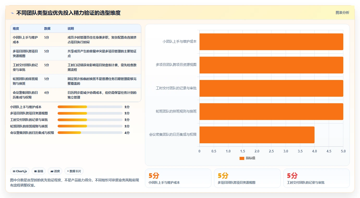Screen dimensions: 360x198
Task: Click the 数据卡片 tag chip
Action: click(74, 171)
